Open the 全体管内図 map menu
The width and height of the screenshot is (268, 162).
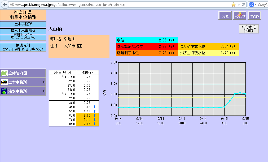tap(23, 73)
